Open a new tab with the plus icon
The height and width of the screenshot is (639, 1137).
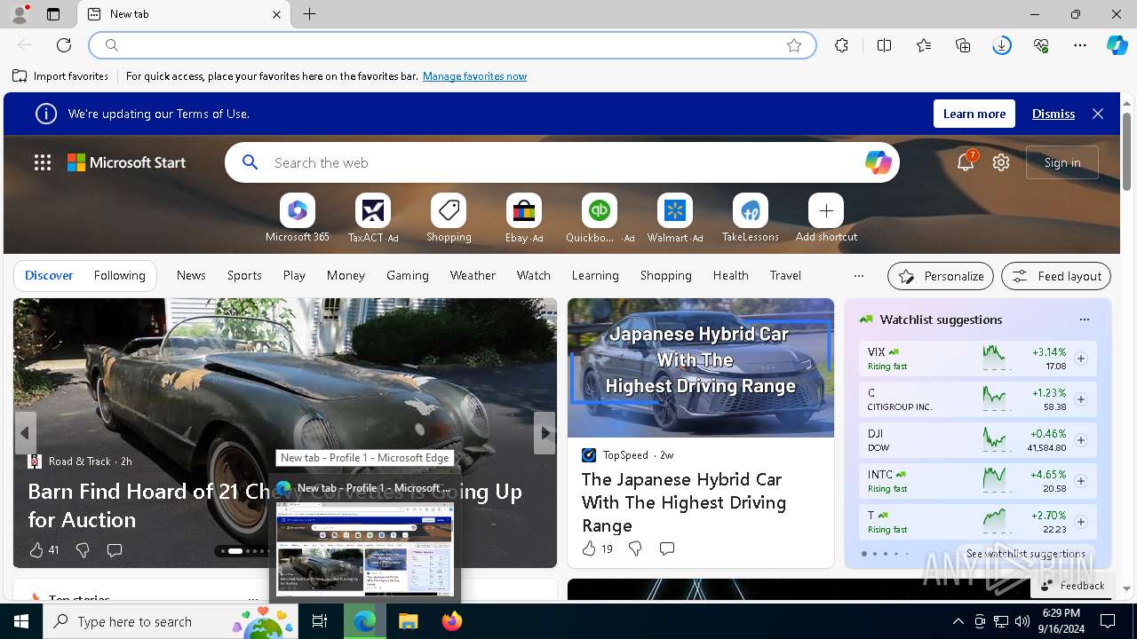pos(309,14)
